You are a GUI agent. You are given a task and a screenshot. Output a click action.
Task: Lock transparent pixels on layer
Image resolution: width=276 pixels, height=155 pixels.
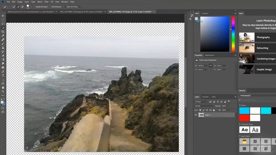tap(200, 110)
